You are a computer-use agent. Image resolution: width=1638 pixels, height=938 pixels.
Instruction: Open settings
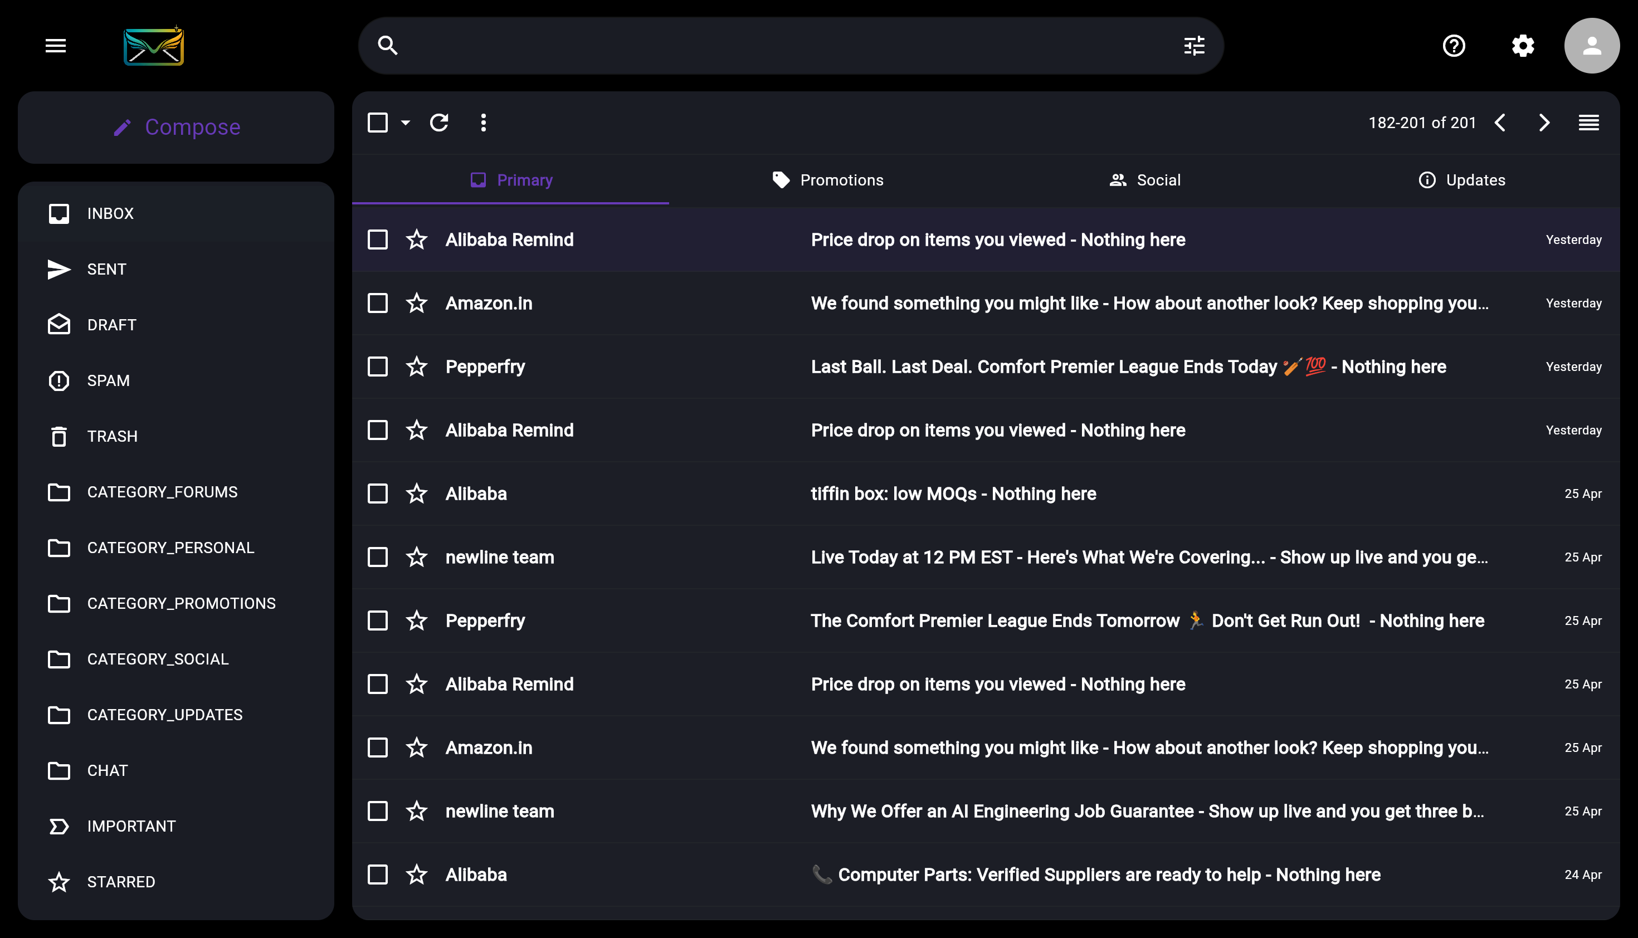[x=1523, y=46]
